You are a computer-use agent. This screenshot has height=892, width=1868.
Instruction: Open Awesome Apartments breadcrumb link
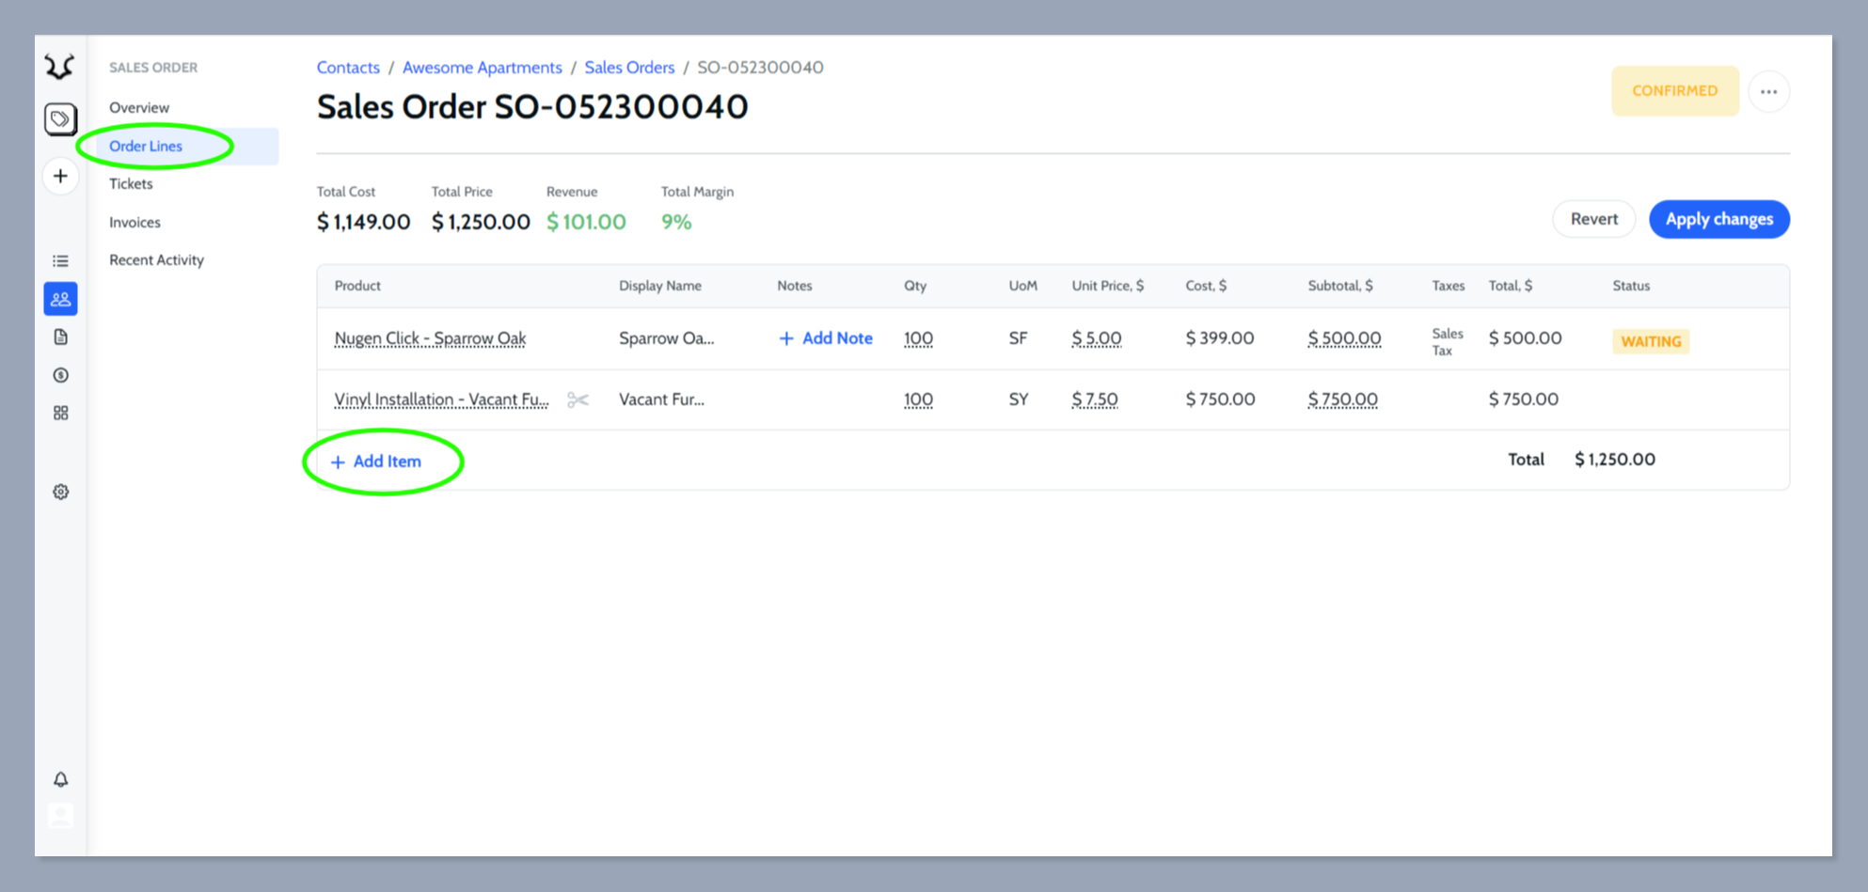tap(482, 68)
